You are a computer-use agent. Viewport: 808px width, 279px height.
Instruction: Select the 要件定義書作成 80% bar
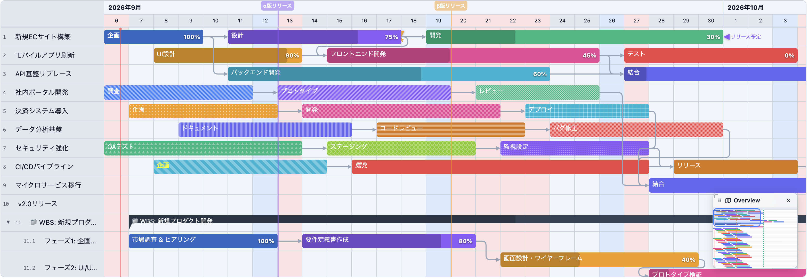(389, 241)
